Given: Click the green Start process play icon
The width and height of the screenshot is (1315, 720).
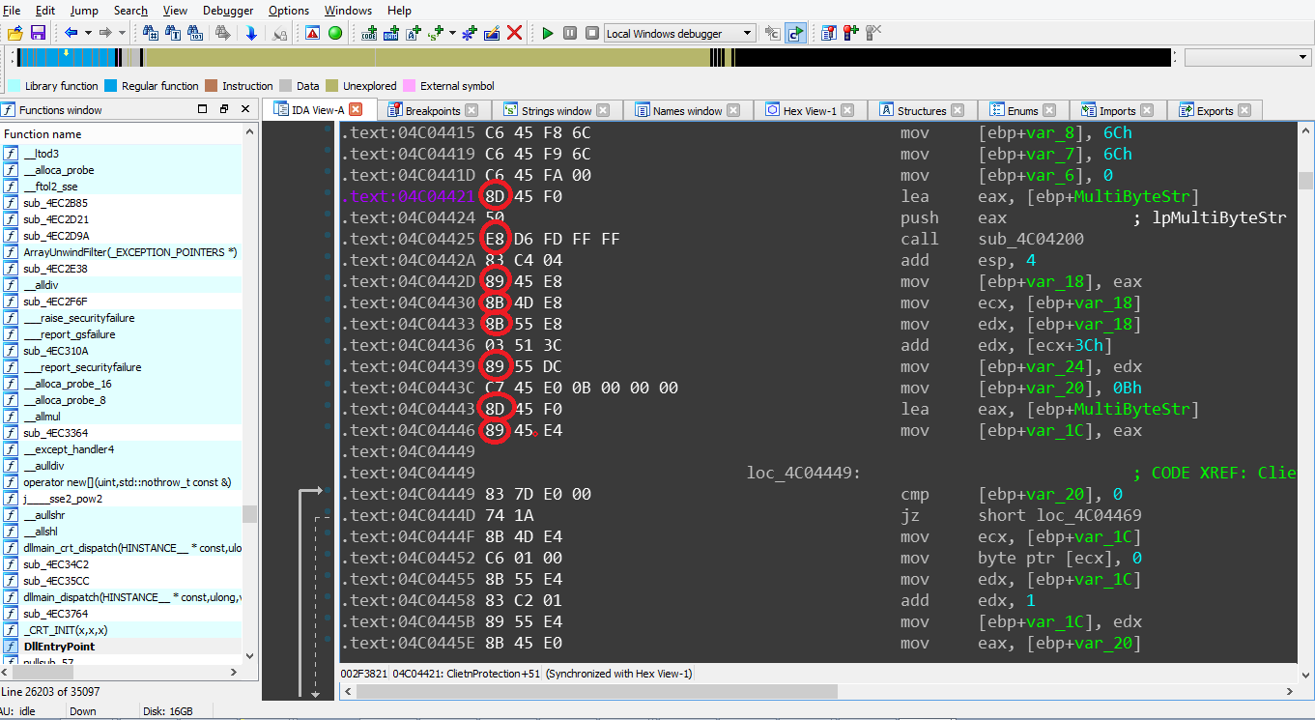Looking at the screenshot, I should click(548, 33).
